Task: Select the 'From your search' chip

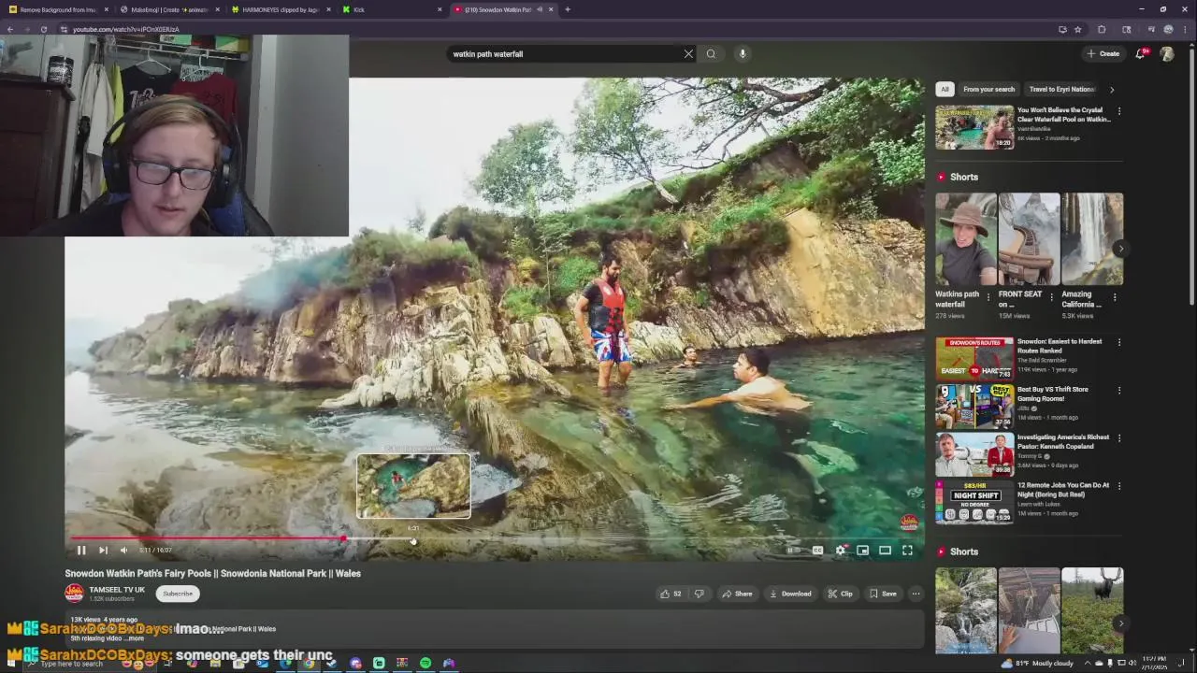Action: tap(988, 89)
